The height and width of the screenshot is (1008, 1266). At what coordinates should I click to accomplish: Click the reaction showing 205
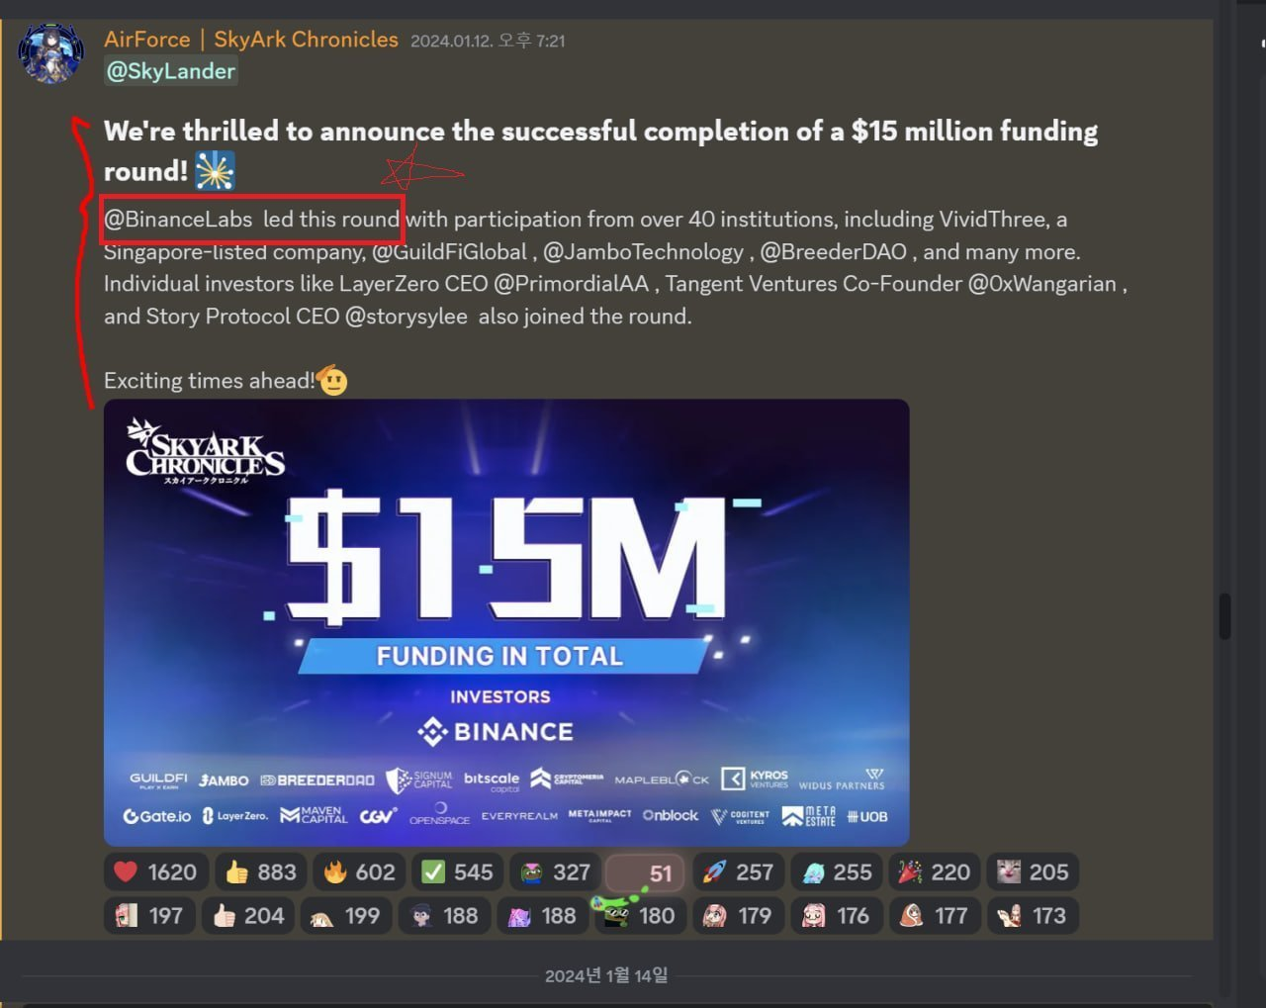point(1033,871)
